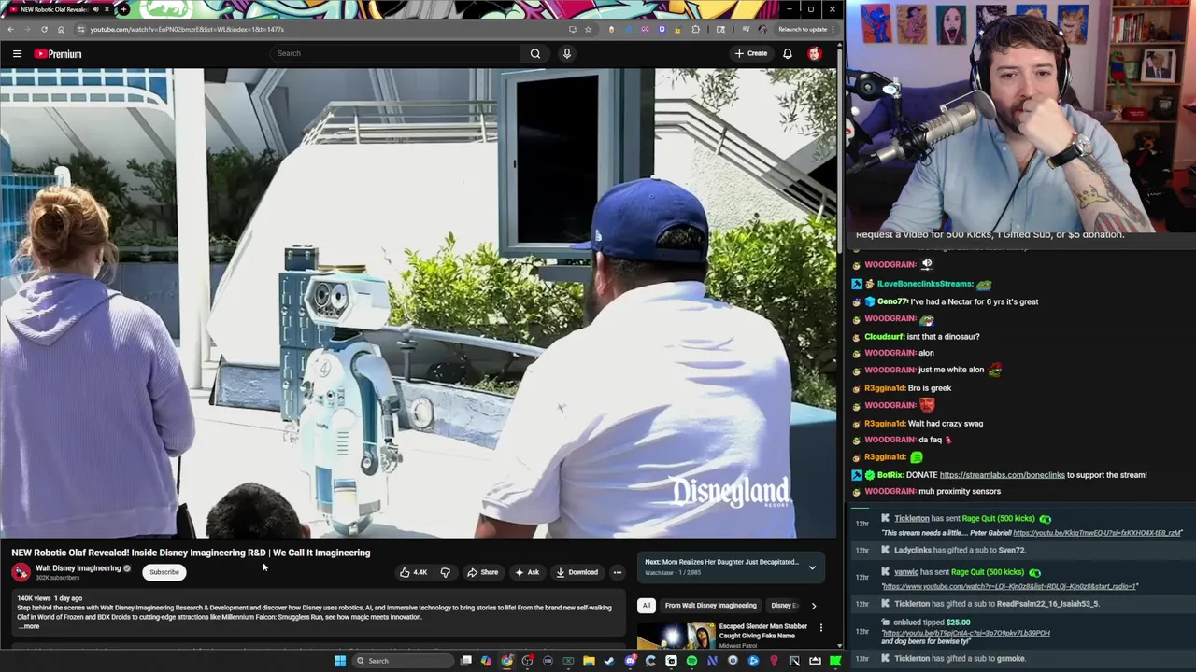The height and width of the screenshot is (672, 1196).
Task: Open YouTube notifications bell
Action: [x=788, y=53]
